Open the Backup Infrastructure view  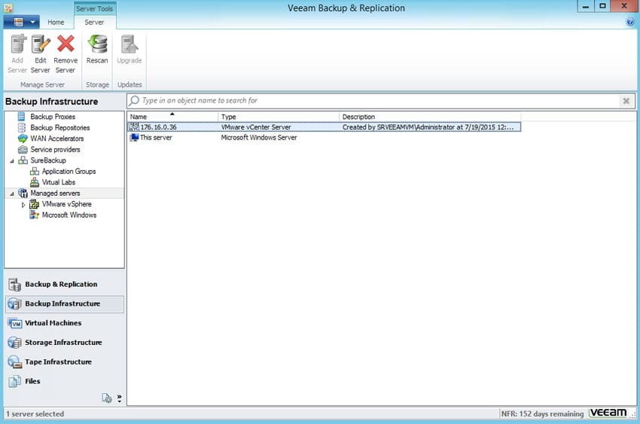(65, 304)
